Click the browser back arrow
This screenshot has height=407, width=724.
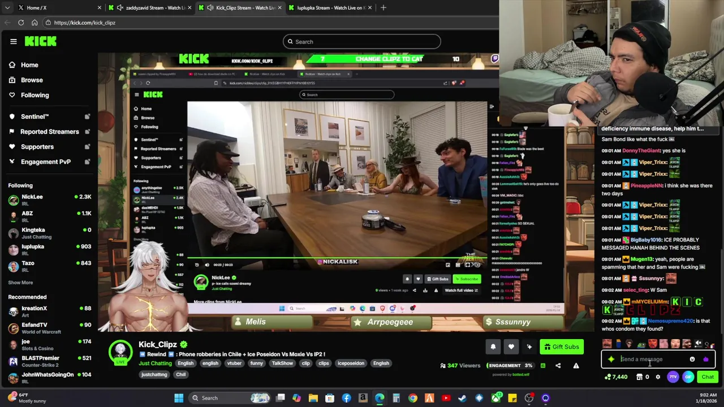point(7,23)
